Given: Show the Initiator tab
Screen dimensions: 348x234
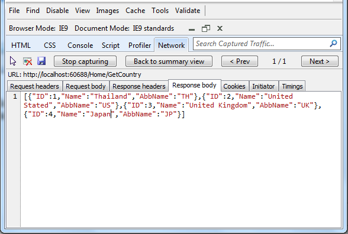Looking at the screenshot, I should tap(263, 86).
